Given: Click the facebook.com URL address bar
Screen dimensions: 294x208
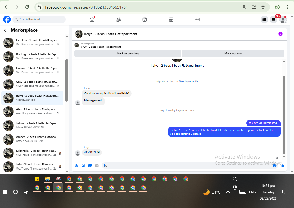Looking at the screenshot, I should tap(86, 7).
